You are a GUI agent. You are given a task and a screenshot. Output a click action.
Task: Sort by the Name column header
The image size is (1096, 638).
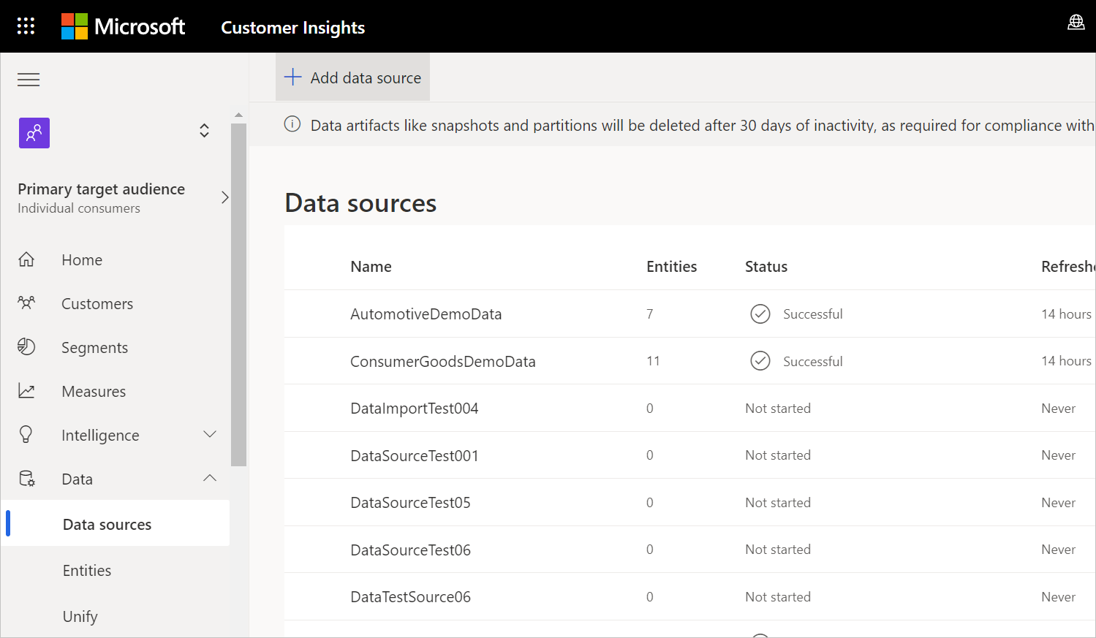[371, 267]
